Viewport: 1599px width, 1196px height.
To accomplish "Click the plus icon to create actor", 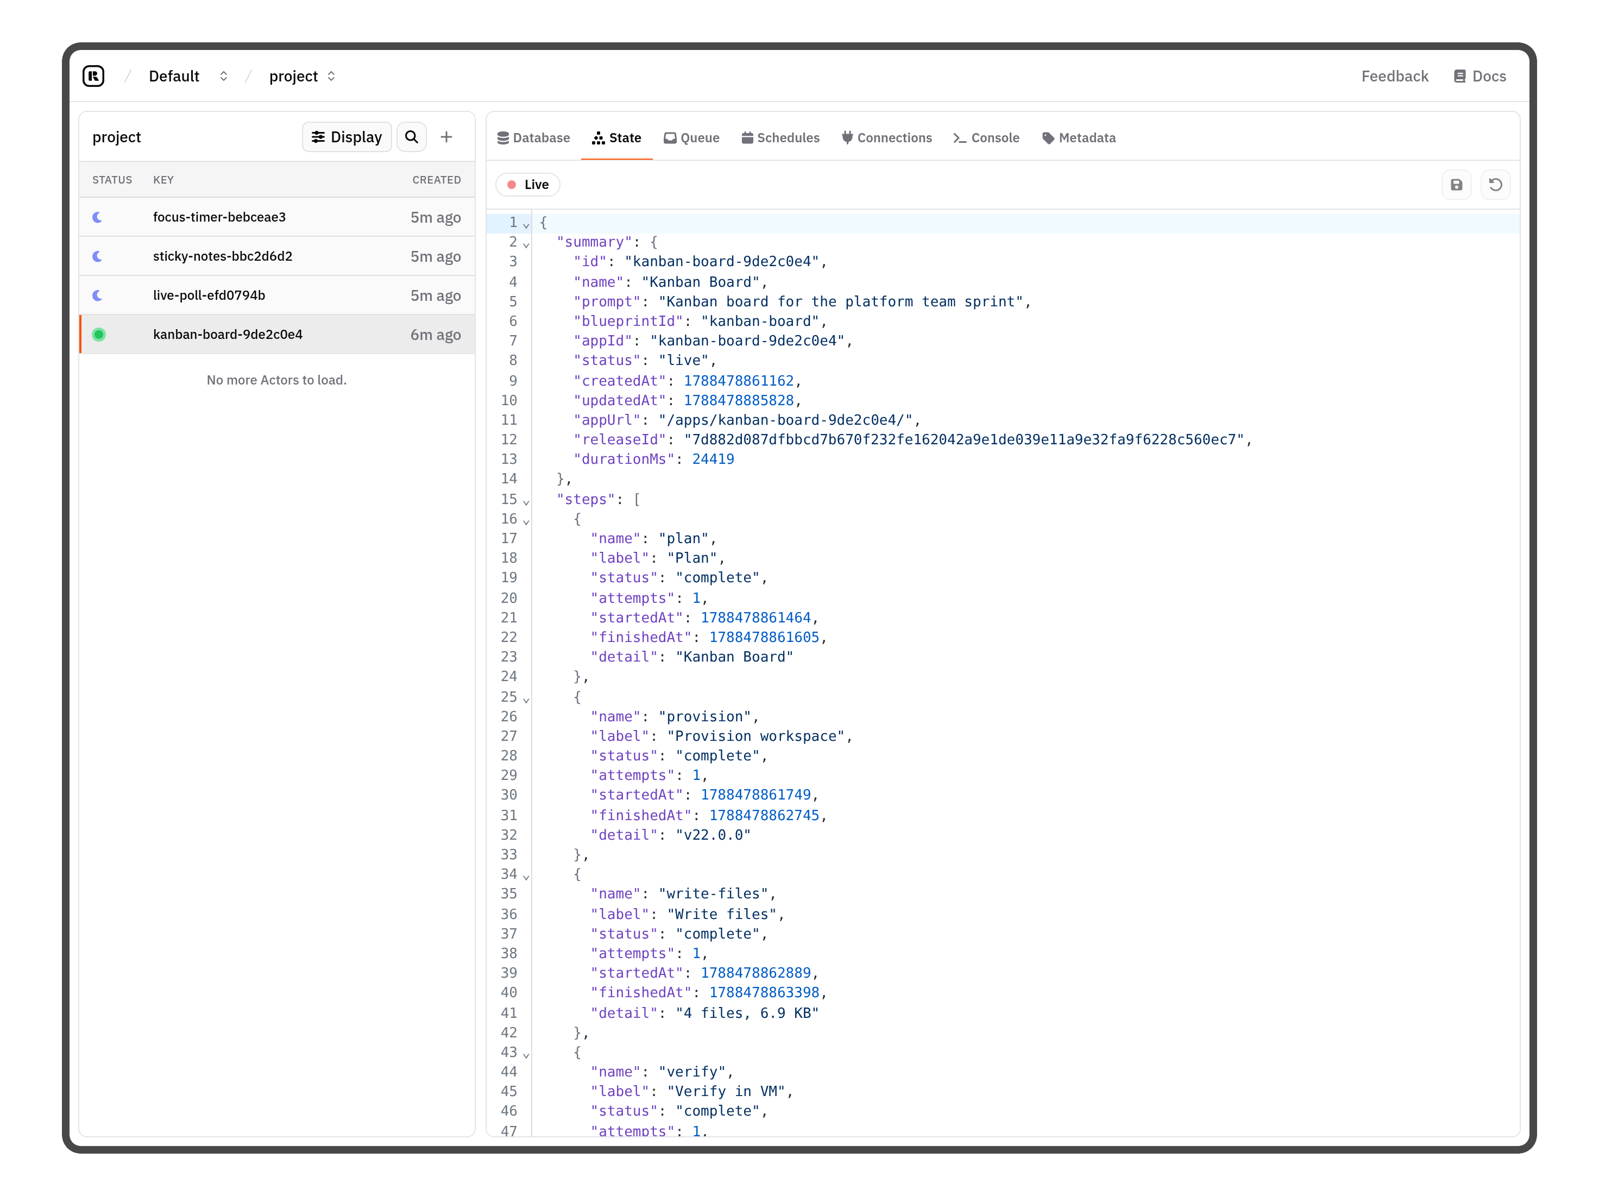I will 447,137.
